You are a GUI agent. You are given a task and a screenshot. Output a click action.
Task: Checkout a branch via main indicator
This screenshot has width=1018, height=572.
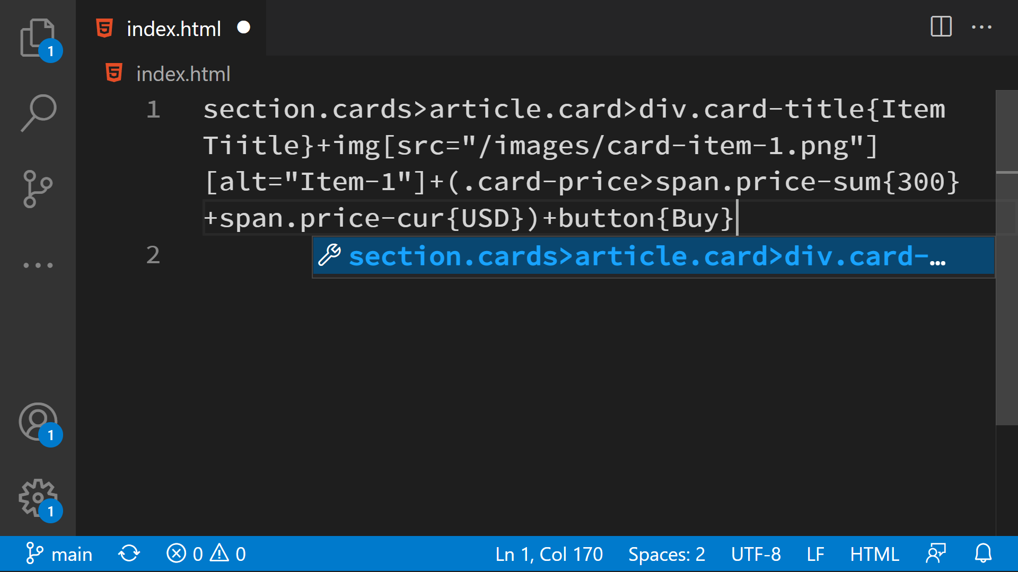pos(58,554)
